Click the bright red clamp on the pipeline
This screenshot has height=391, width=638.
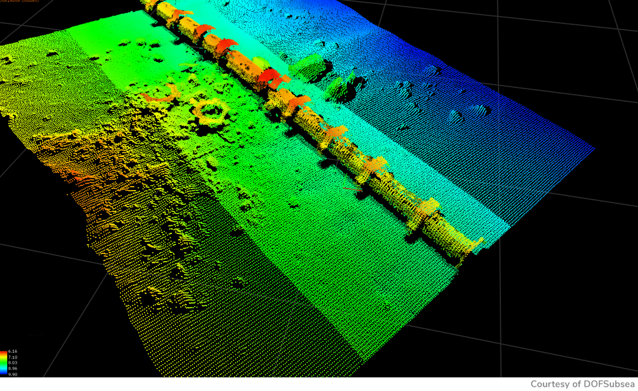[270, 76]
